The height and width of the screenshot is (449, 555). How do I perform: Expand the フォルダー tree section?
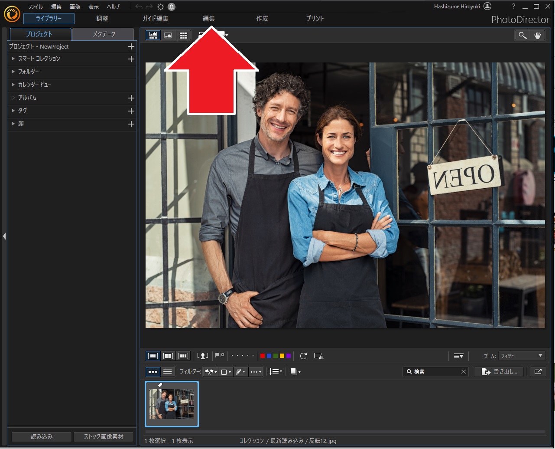point(13,72)
